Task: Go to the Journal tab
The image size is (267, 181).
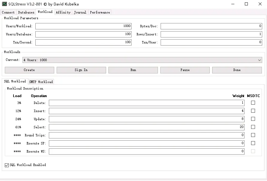Action: click(x=80, y=12)
